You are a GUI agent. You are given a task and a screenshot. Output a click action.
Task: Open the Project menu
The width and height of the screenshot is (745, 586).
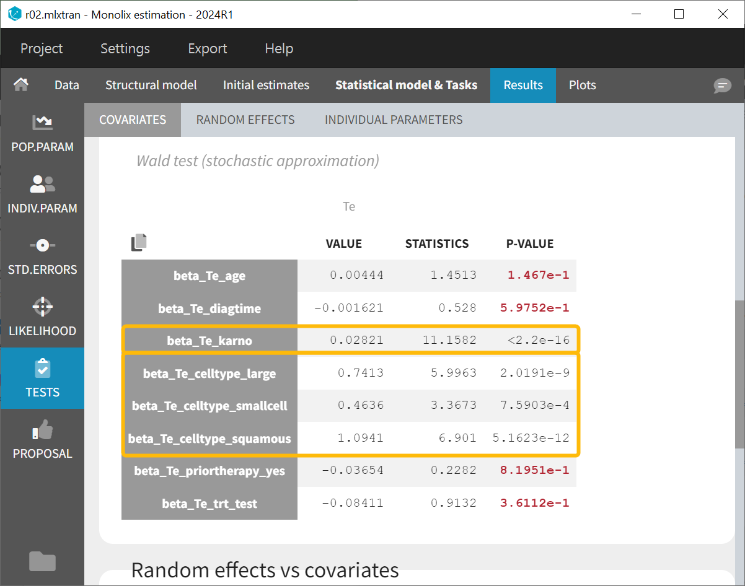coord(42,48)
